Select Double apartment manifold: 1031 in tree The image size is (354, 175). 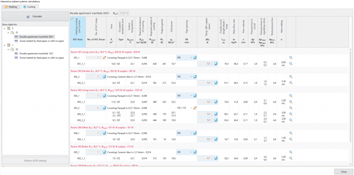tap(36, 53)
